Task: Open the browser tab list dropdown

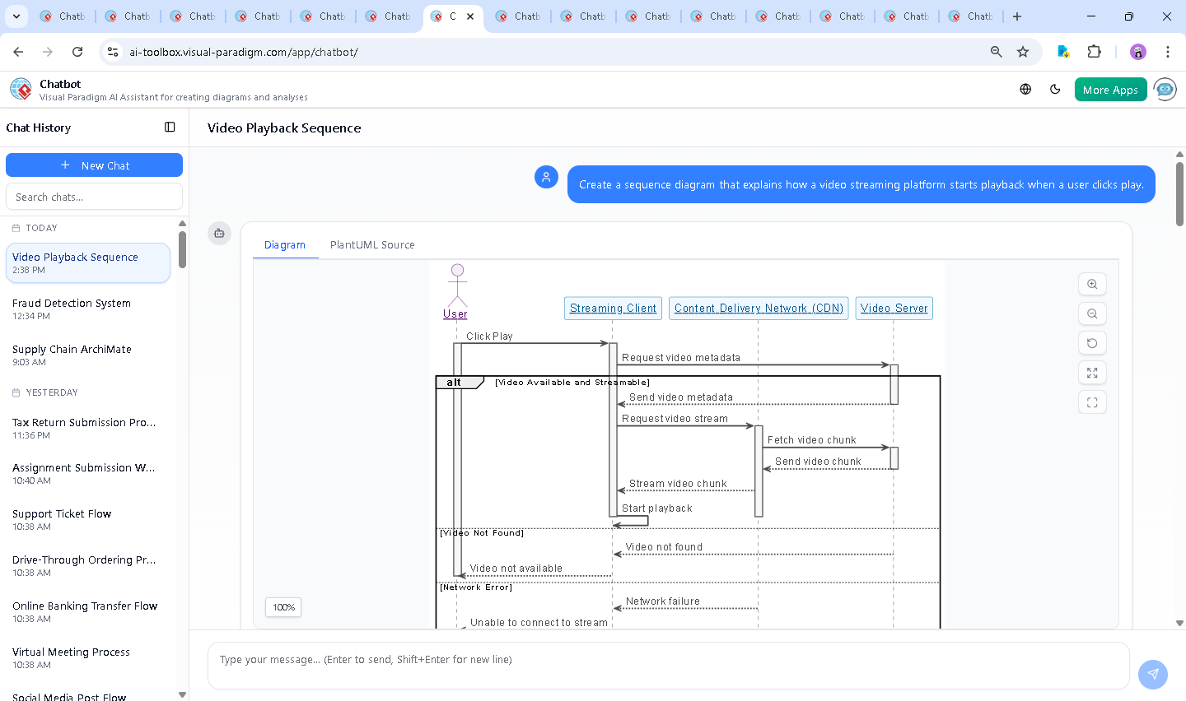Action: coord(16,16)
